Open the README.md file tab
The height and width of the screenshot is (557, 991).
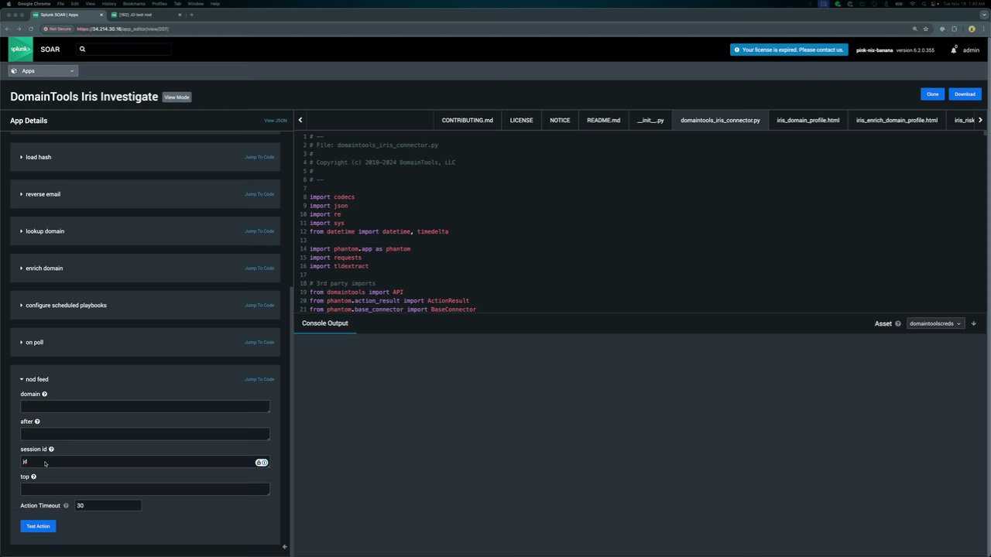603,121
